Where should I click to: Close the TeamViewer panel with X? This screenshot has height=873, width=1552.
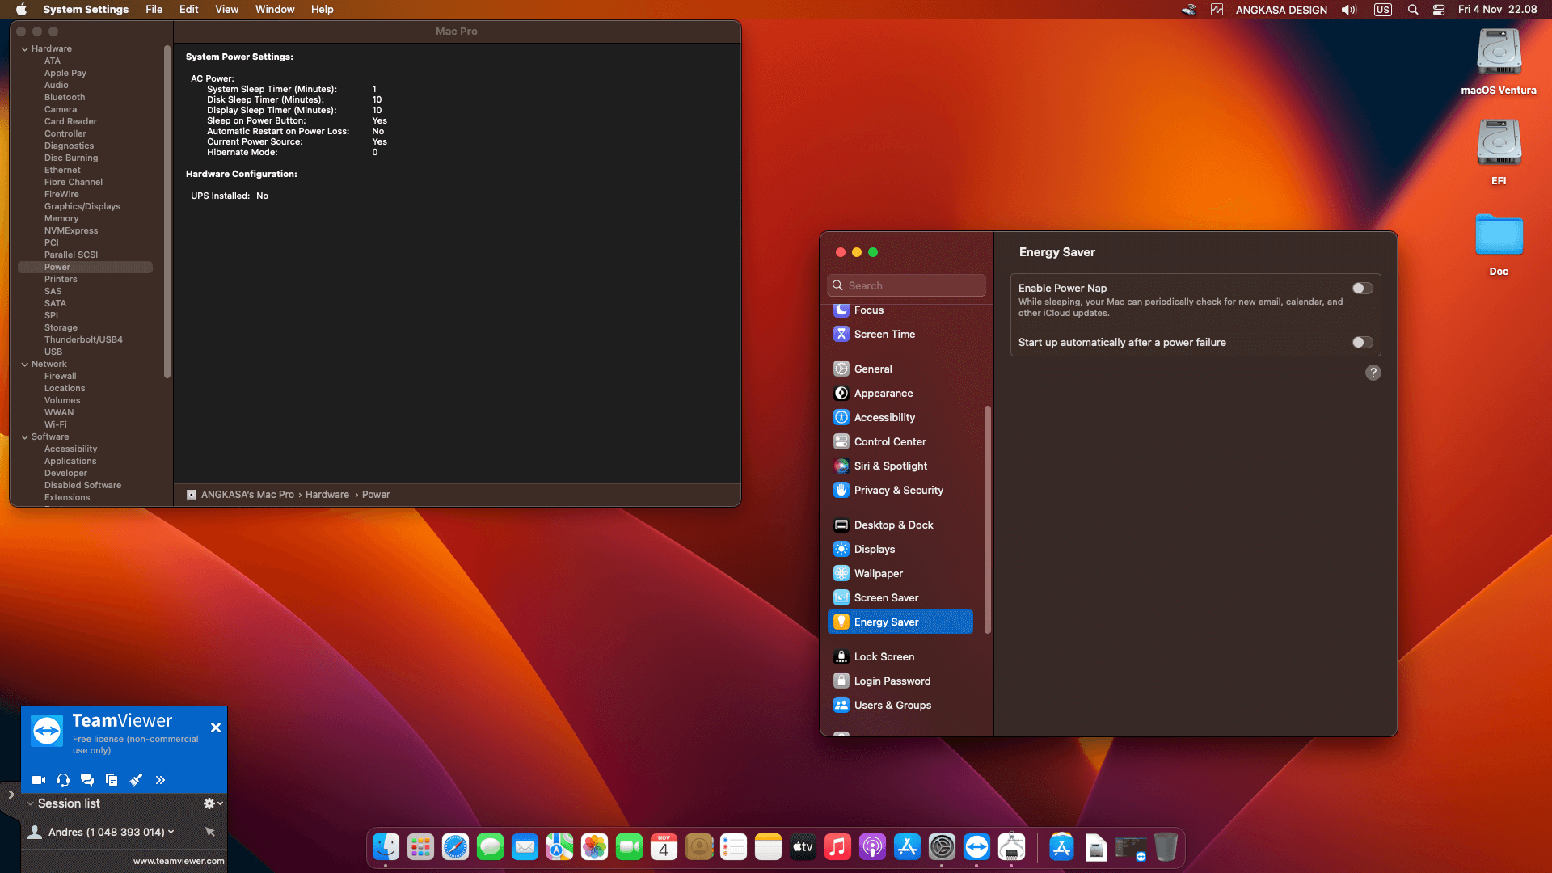click(216, 727)
